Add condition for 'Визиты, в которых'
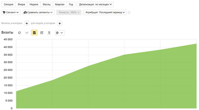Viewport: 199px width, 110px height. (27, 23)
